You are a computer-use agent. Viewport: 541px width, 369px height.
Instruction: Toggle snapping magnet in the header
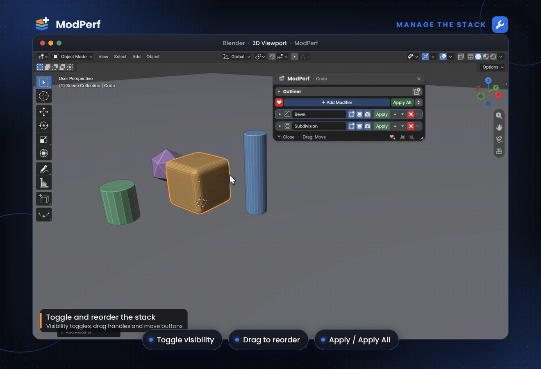272,57
